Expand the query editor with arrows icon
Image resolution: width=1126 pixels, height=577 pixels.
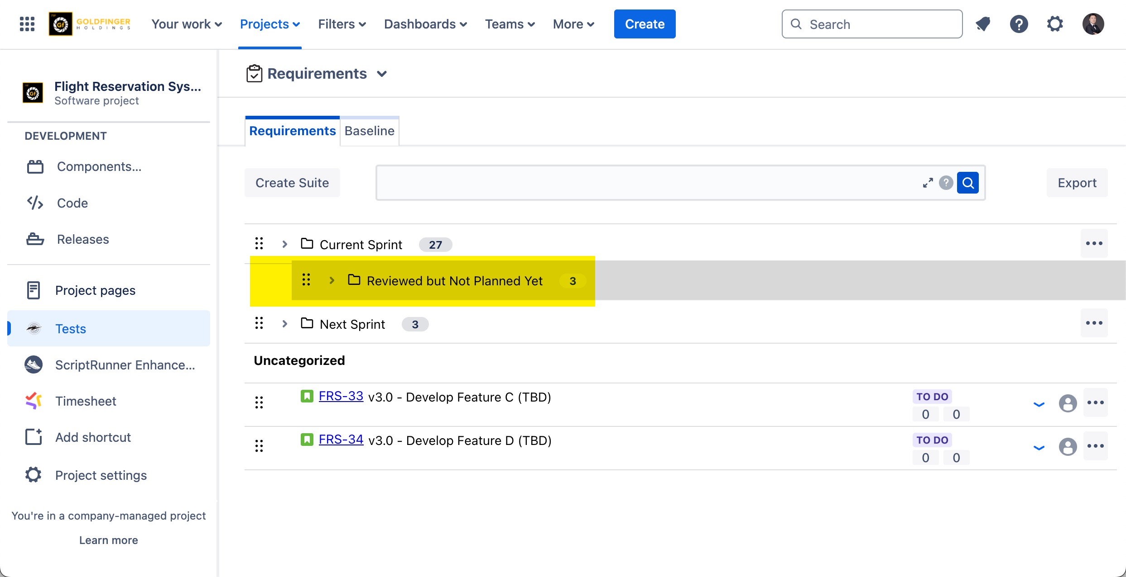tap(928, 183)
